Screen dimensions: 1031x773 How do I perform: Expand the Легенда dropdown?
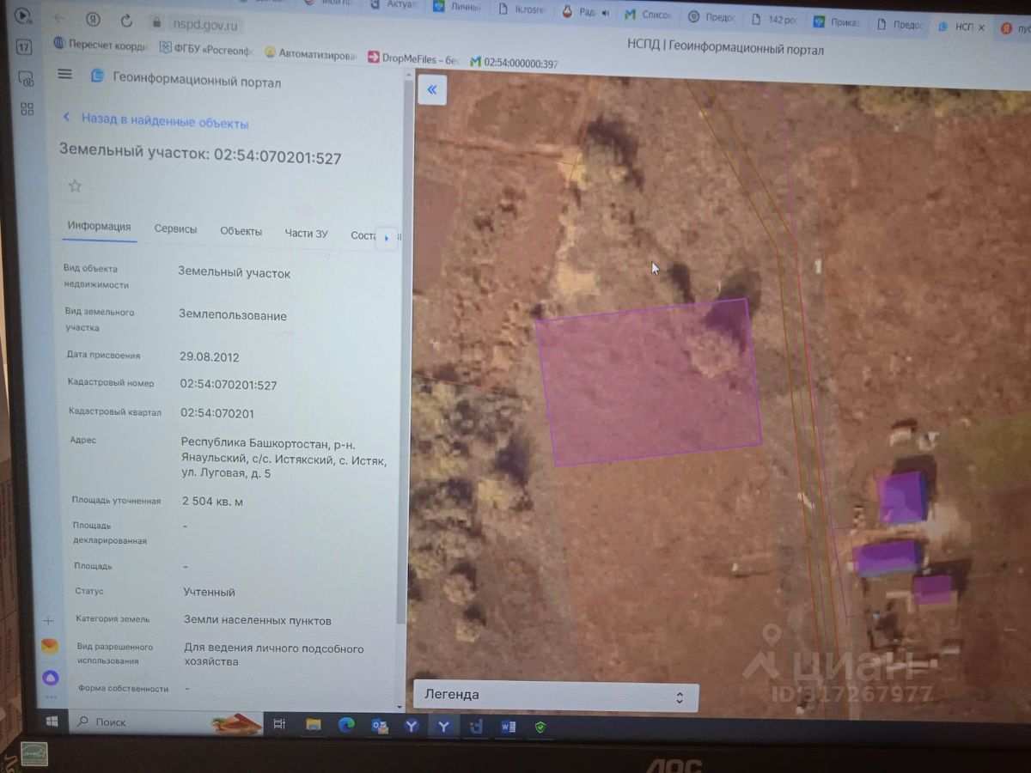[556, 696]
